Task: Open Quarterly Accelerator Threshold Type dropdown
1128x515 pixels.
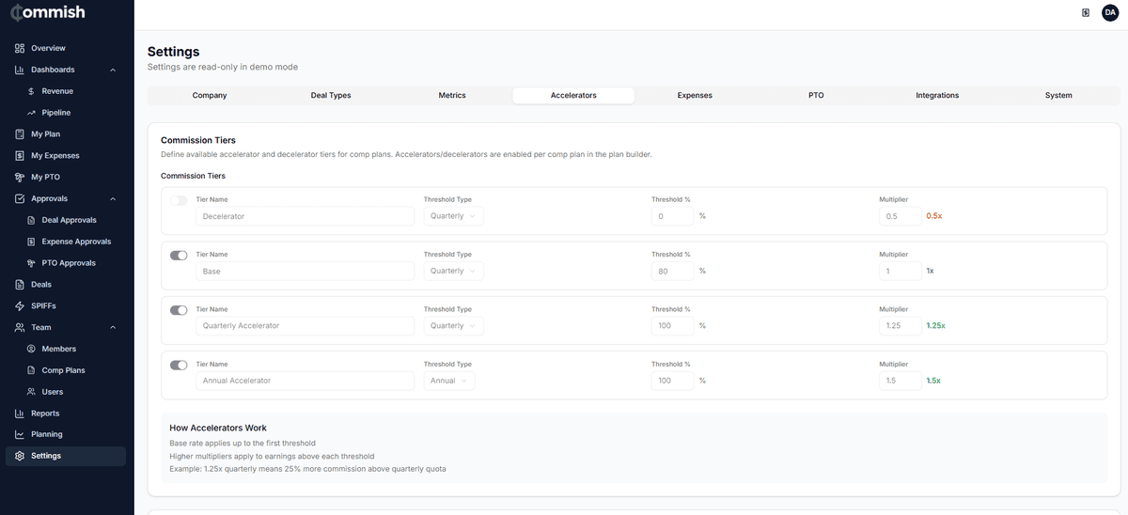Action: pos(454,326)
